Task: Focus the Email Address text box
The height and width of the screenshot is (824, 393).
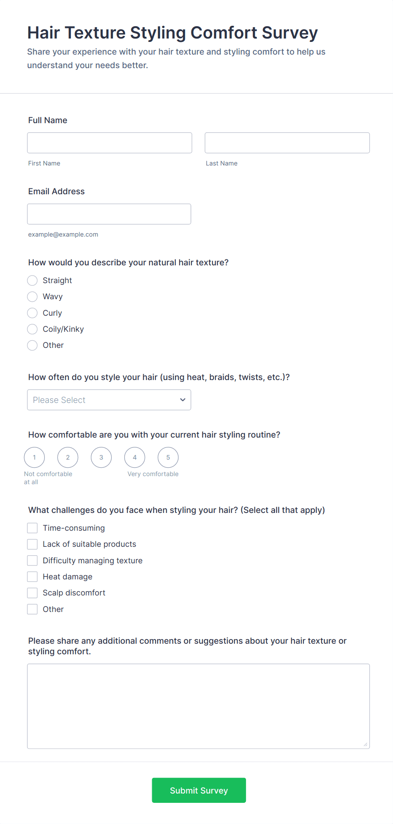Action: 109,214
